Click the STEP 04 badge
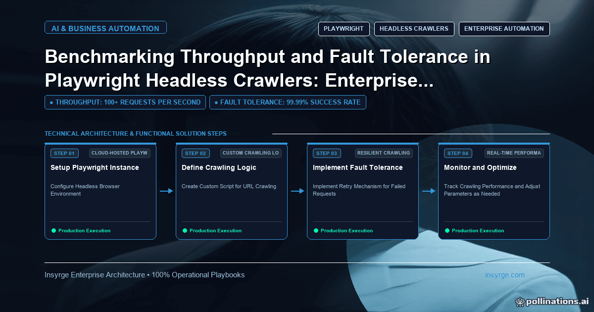 458,153
